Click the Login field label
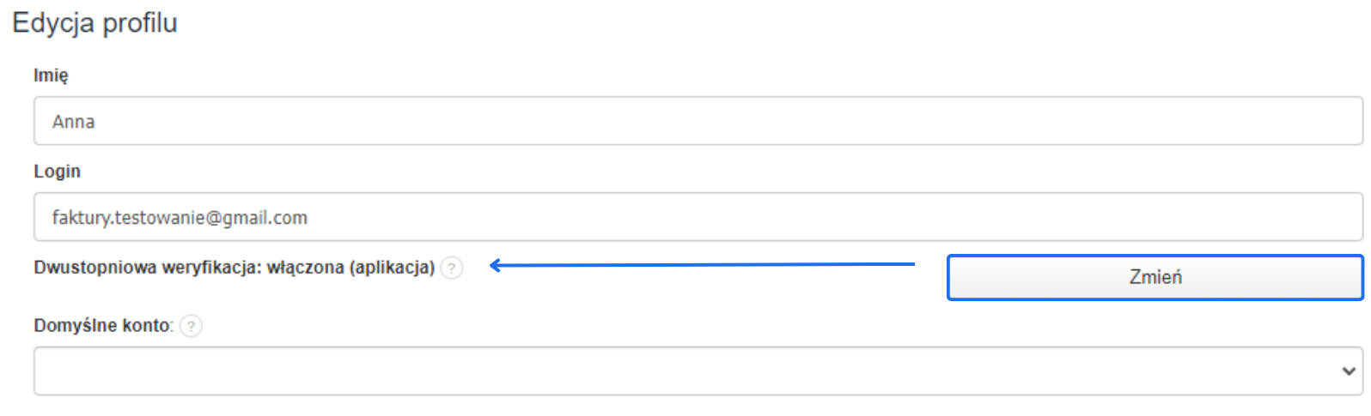 tap(57, 172)
